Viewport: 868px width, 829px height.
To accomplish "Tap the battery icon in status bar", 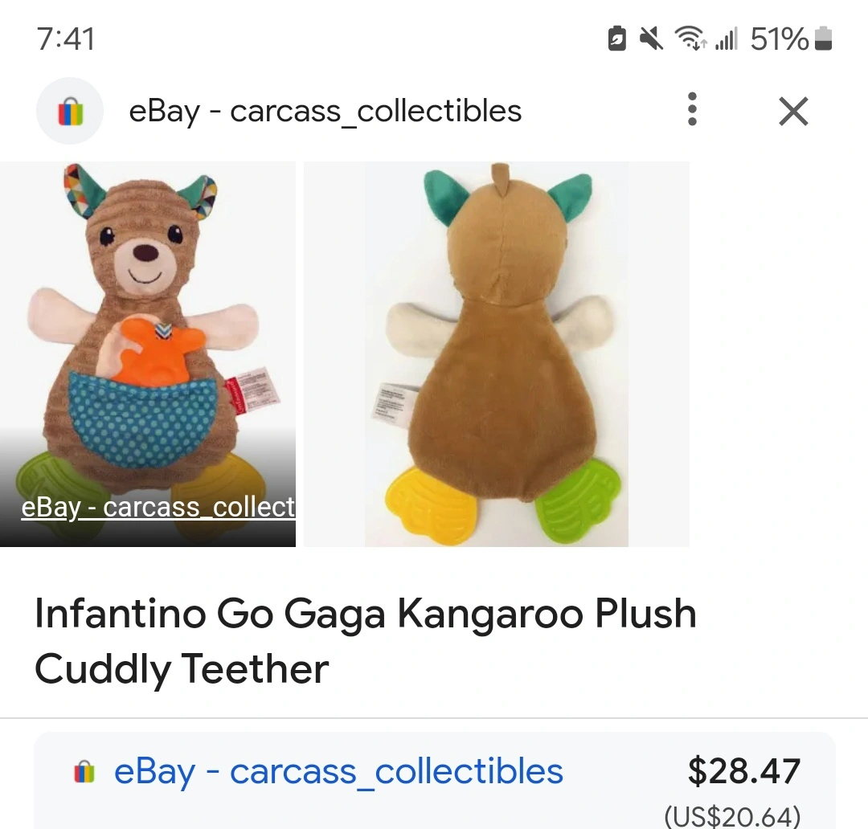I will click(823, 38).
